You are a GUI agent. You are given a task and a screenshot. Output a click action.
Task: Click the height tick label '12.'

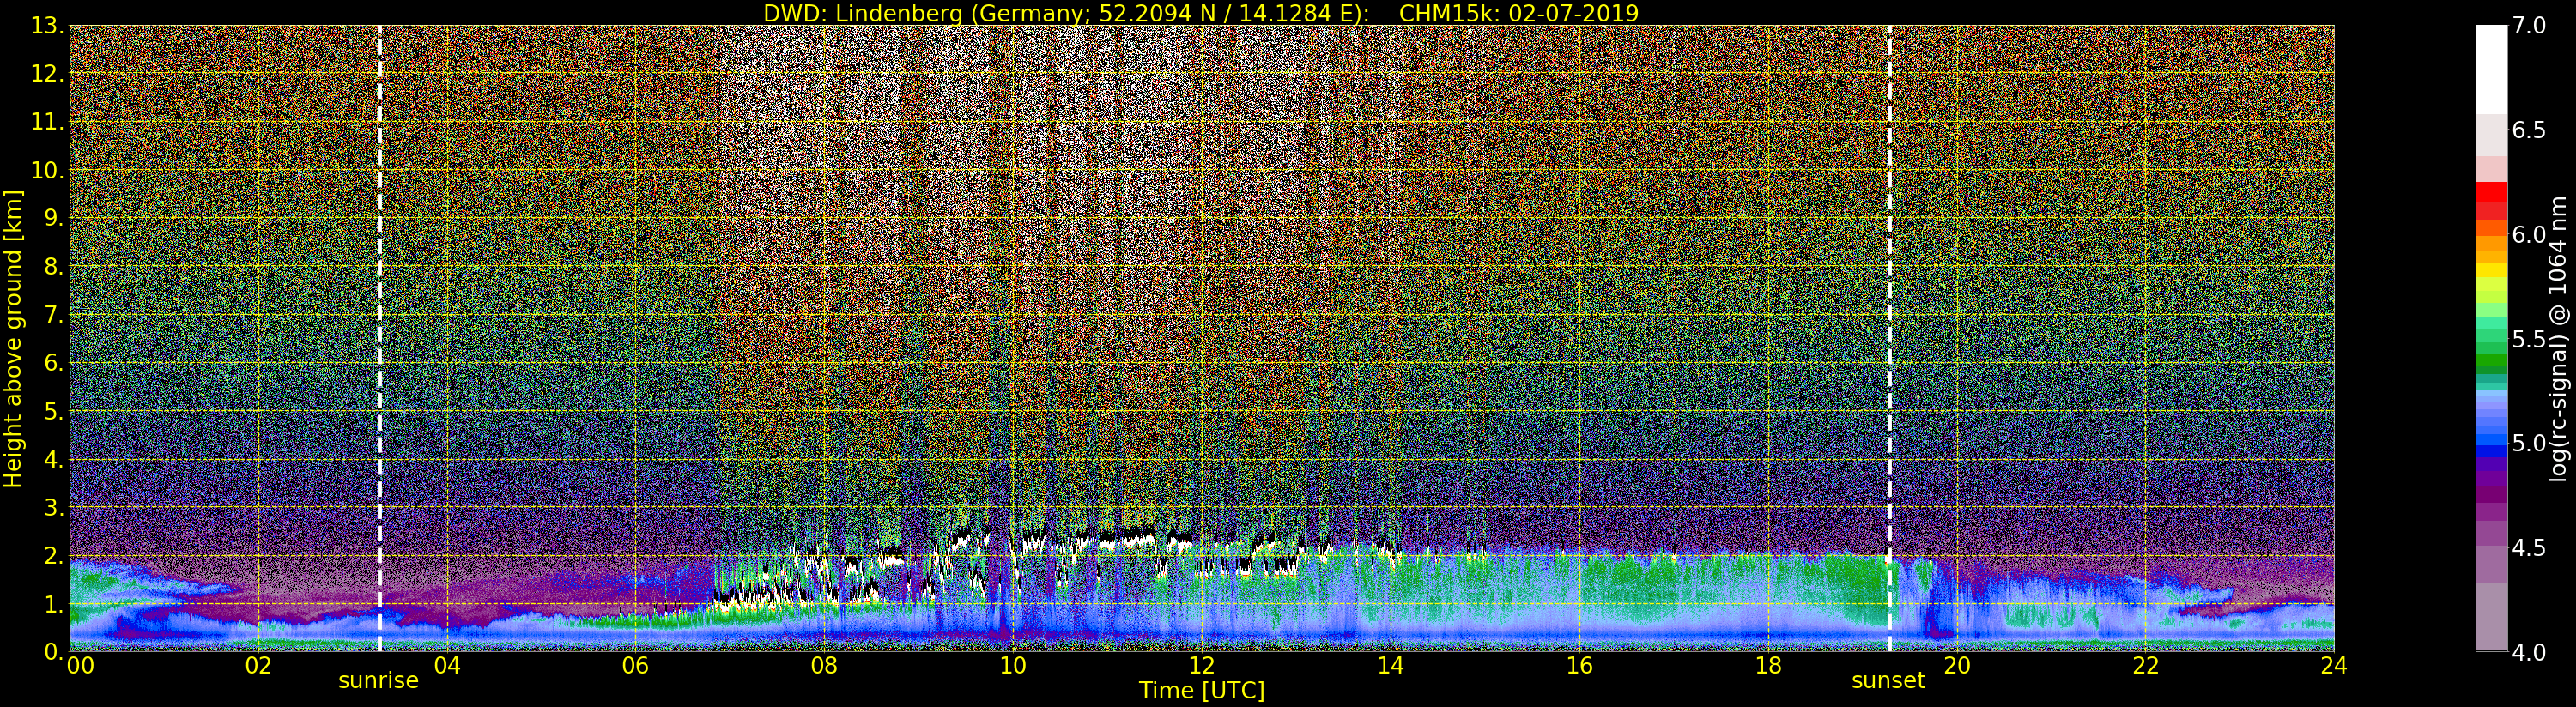47,74
